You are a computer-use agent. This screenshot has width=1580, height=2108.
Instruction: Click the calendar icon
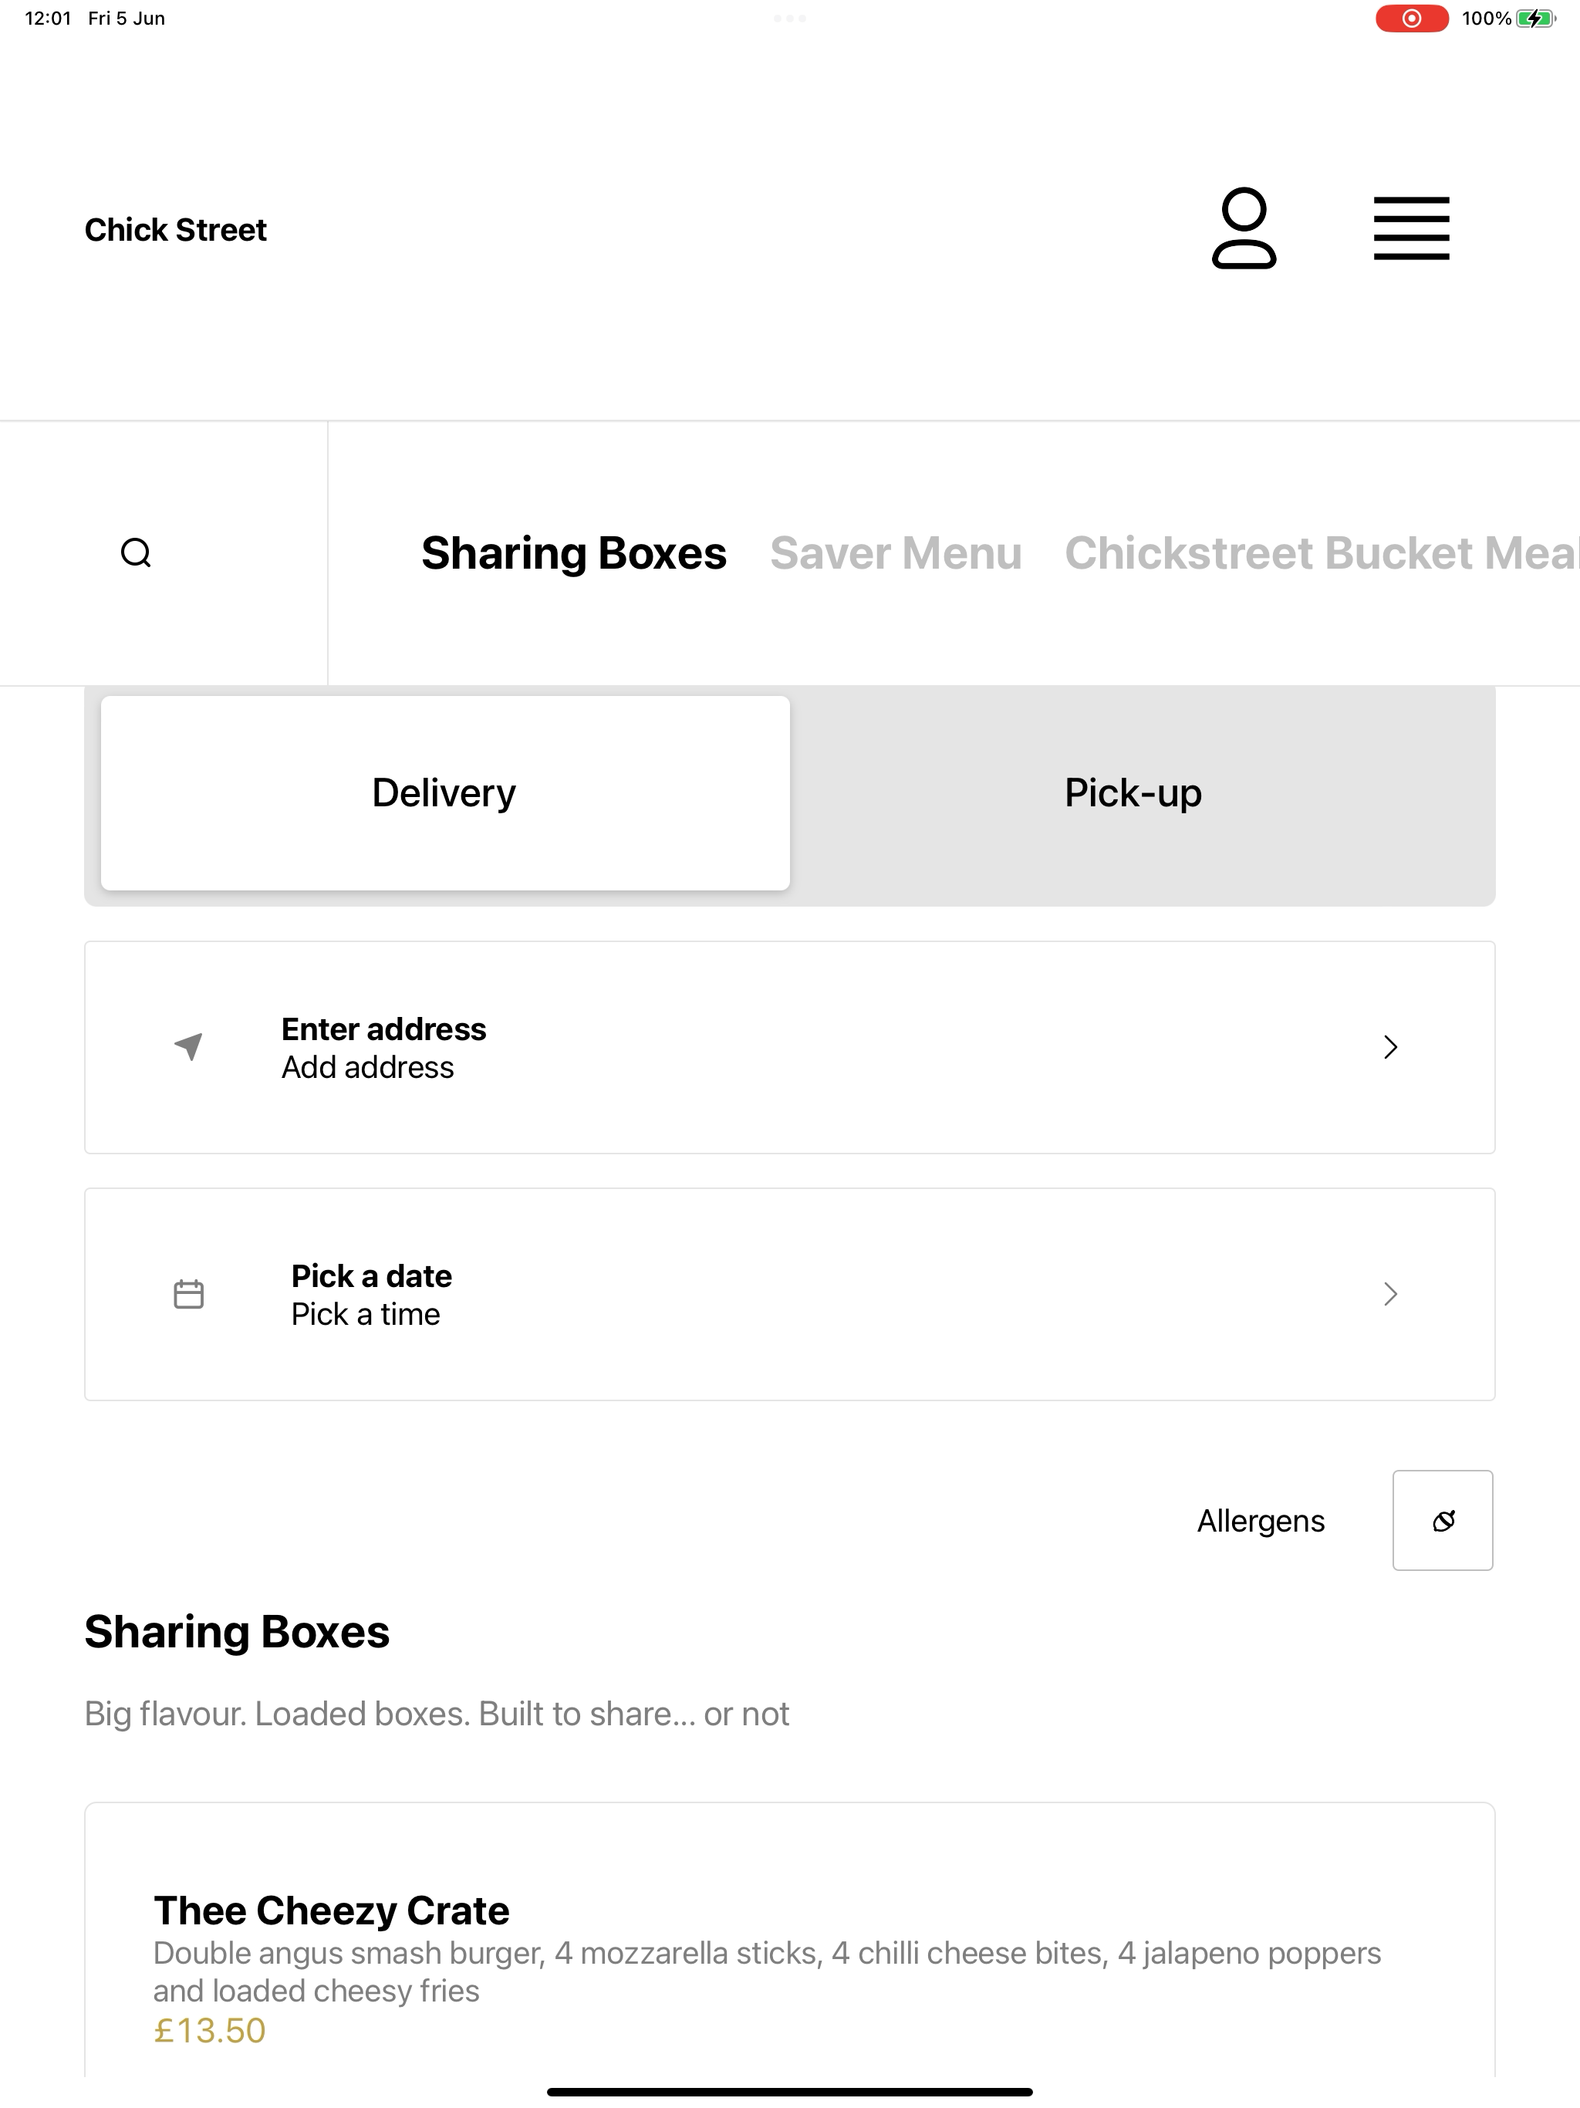tap(189, 1293)
